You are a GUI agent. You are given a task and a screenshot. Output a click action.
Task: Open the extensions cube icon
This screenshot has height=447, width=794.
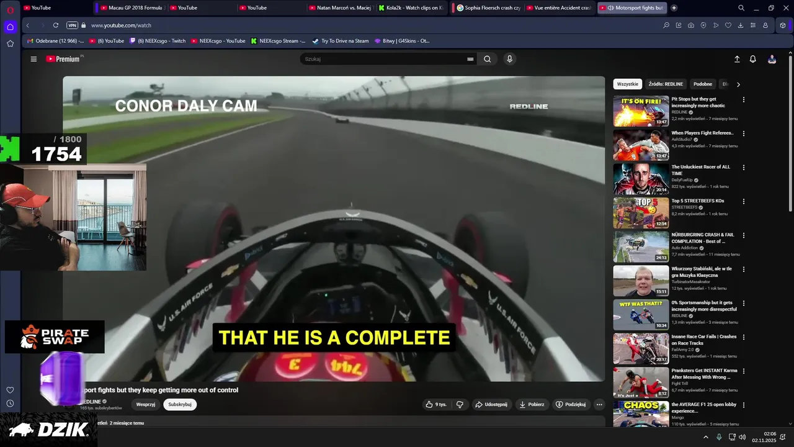click(783, 25)
